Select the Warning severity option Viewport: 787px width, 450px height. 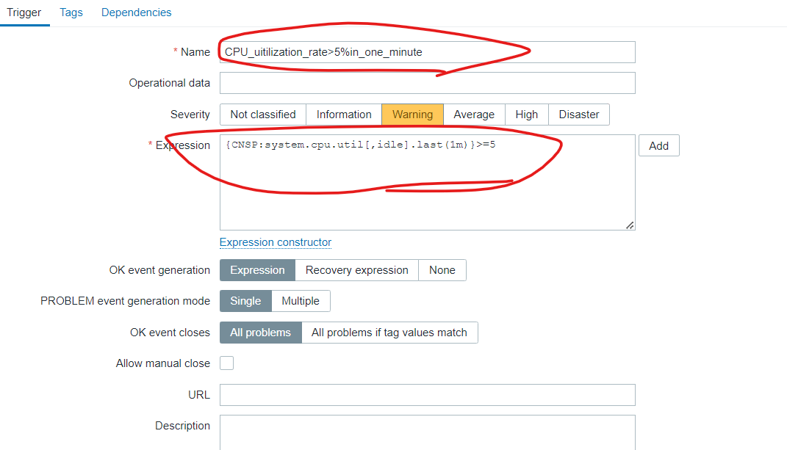tap(412, 115)
